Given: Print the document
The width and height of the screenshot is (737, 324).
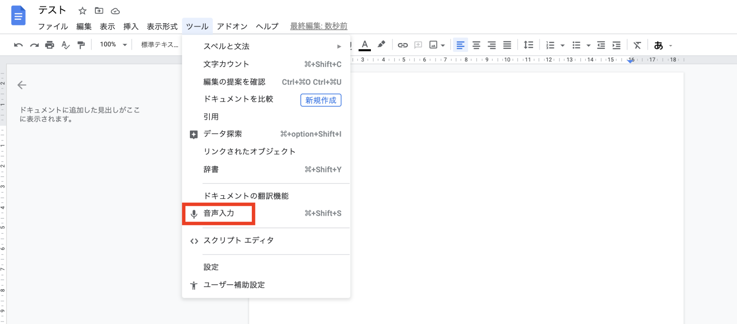Looking at the screenshot, I should point(50,45).
